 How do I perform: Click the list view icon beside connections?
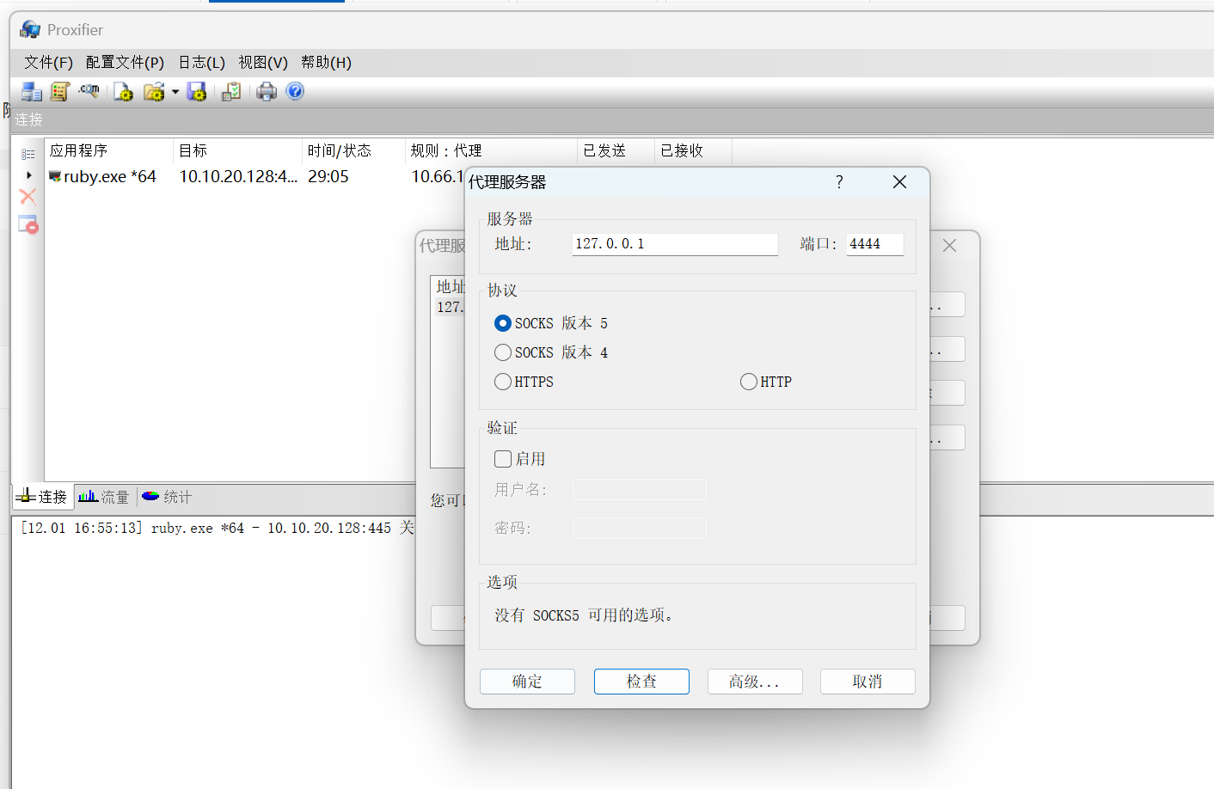28,154
